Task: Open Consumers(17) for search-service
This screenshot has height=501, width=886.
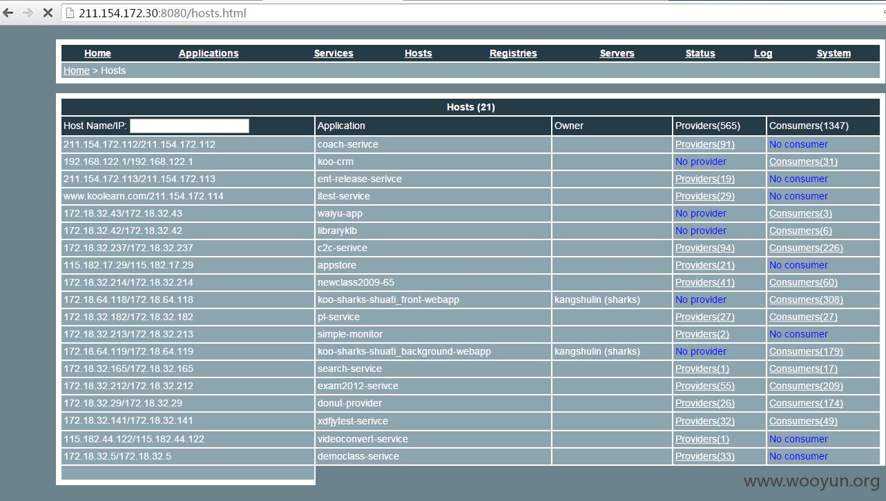Action: tap(803, 369)
